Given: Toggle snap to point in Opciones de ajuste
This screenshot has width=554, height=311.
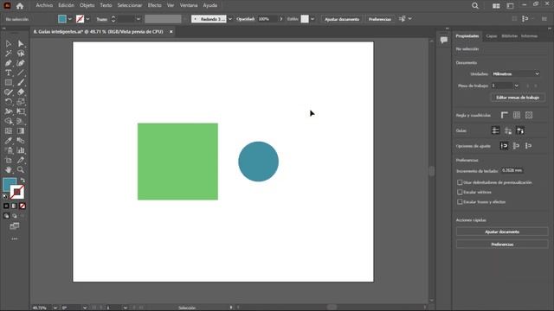Looking at the screenshot, I should (504, 146).
